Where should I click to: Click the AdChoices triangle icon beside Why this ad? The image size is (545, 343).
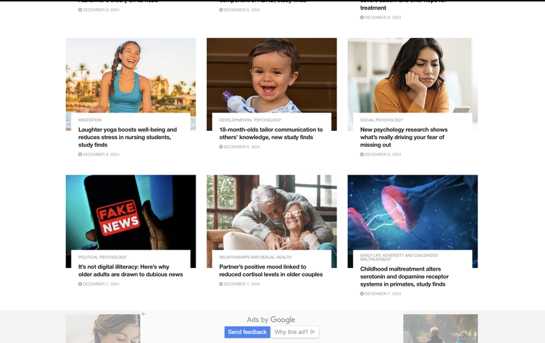click(313, 332)
